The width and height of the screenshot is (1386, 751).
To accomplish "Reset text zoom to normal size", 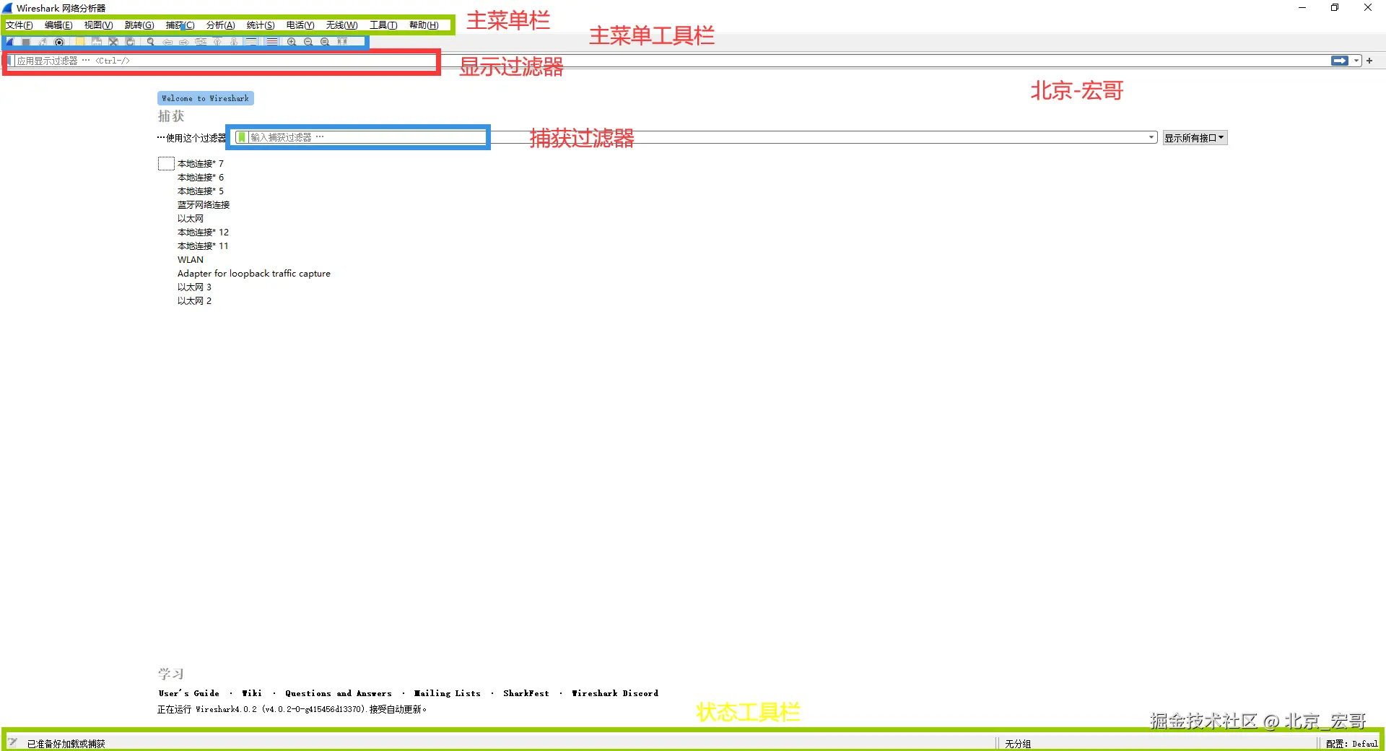I will click(x=325, y=42).
